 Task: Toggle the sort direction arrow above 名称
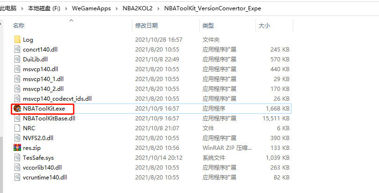click(71, 21)
